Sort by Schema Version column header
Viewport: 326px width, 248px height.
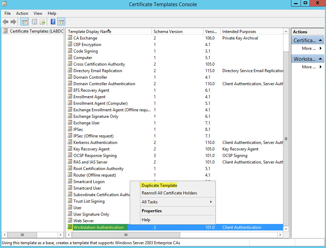[x=177, y=31]
